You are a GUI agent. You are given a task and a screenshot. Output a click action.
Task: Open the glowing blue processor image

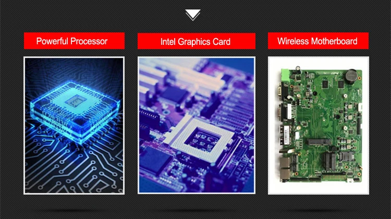74,126
